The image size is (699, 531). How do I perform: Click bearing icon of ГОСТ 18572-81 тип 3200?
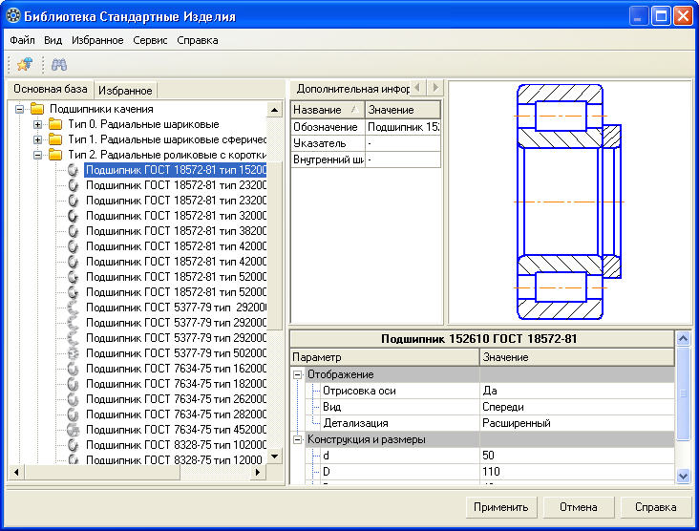(74, 216)
